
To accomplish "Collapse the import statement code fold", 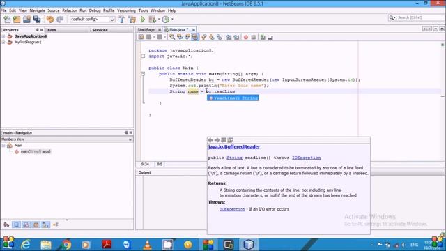I will [x=143, y=56].
